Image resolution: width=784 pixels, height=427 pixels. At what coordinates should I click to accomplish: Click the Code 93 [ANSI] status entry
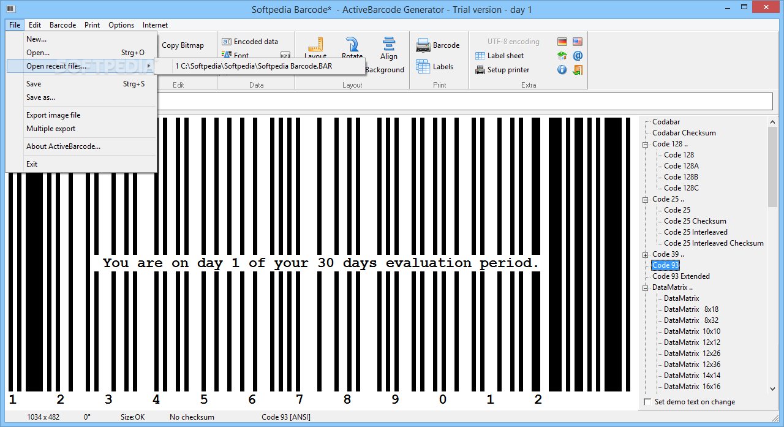286,417
